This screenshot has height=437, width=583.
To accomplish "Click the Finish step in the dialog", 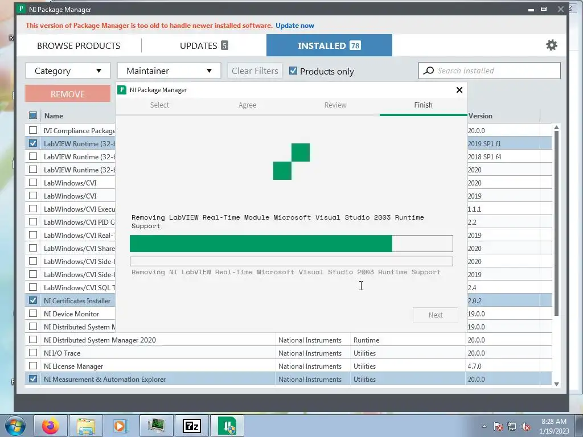I will [423, 105].
